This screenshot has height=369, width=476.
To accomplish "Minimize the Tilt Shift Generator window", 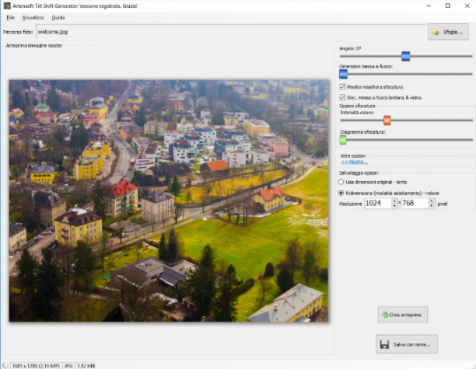I will 429,5.
